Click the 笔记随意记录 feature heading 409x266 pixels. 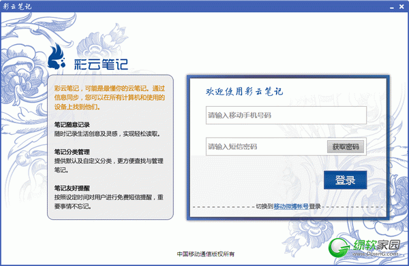pyautogui.click(x=72, y=124)
